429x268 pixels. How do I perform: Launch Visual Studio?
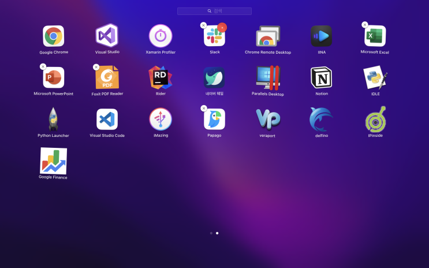pyautogui.click(x=107, y=36)
